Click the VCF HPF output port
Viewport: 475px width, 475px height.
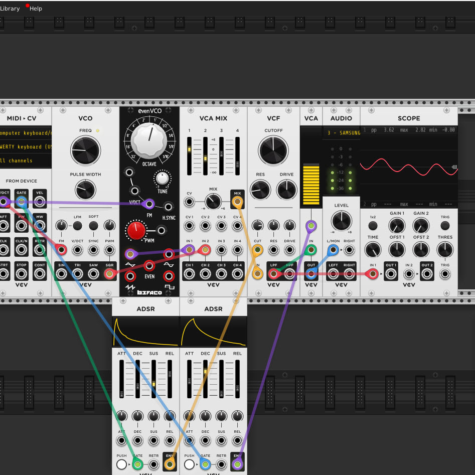click(289, 274)
